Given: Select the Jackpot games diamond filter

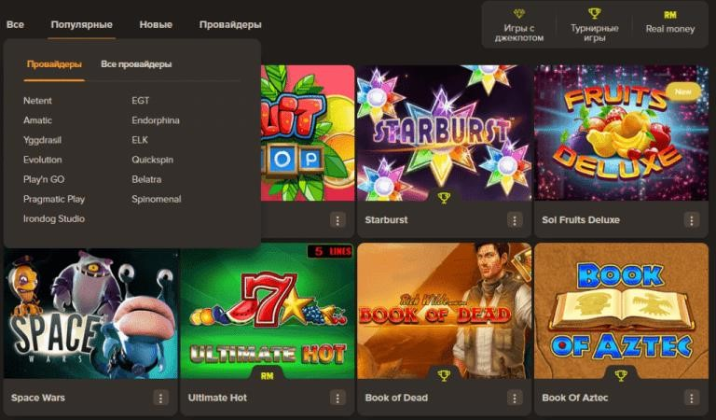Looking at the screenshot, I should (x=519, y=25).
